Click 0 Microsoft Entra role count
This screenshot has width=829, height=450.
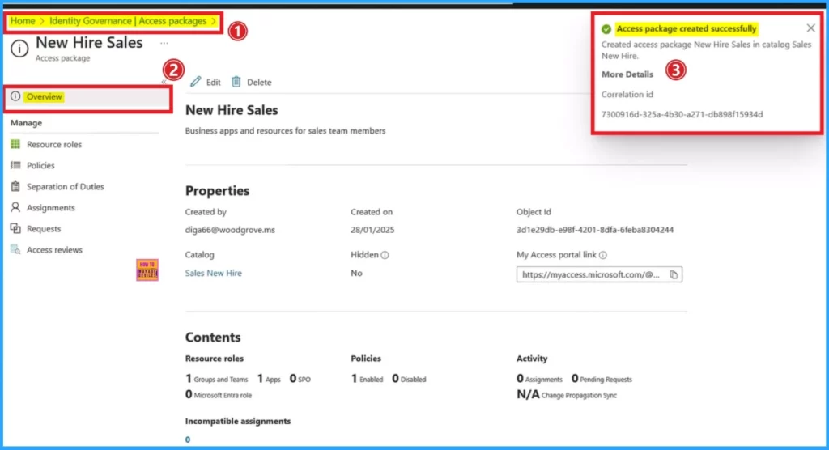point(219,394)
